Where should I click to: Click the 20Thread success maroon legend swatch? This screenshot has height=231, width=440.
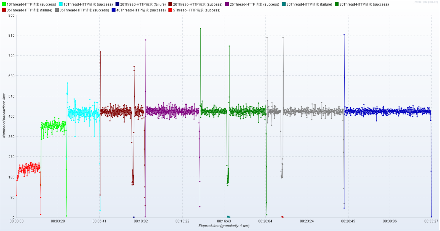[x=170, y=4]
